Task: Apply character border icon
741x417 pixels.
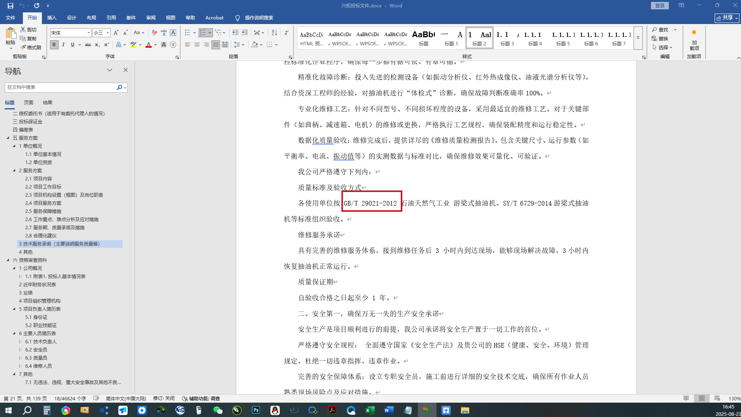Action: click(x=173, y=33)
